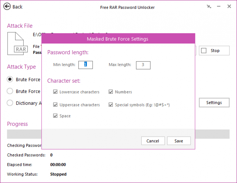Viewport: 237px width, 183px height.
Task: Click the window resize arrows icon
Action: (209, 6)
